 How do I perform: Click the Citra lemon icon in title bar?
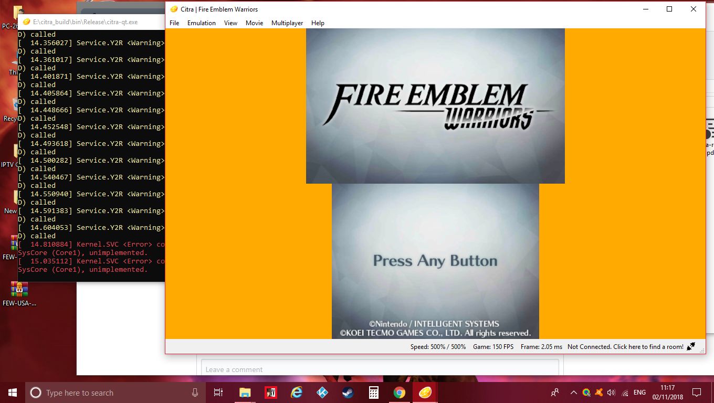[174, 9]
